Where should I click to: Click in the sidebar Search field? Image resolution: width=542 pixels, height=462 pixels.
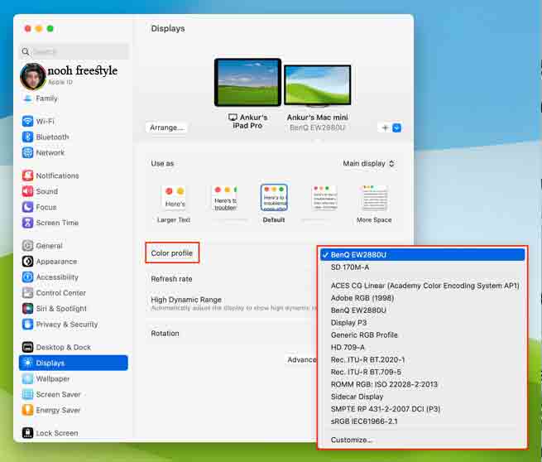[74, 52]
